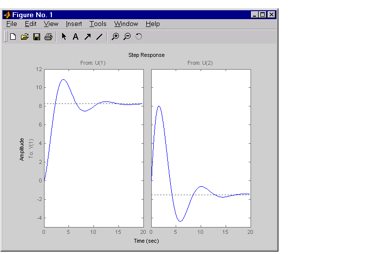Open the File menu
Viewport: 367px width, 254px height.
(x=12, y=24)
